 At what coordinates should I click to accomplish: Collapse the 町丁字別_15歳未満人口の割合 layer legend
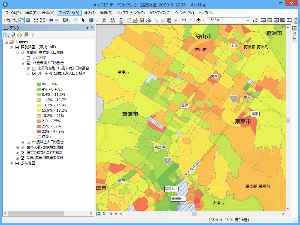pos(28,74)
